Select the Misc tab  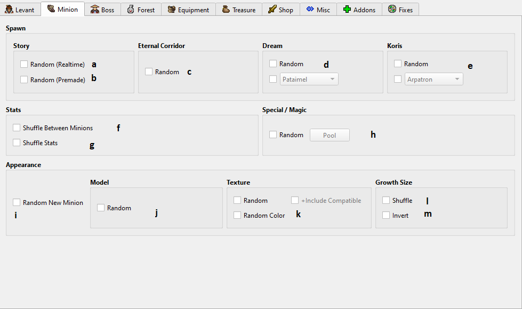[318, 9]
